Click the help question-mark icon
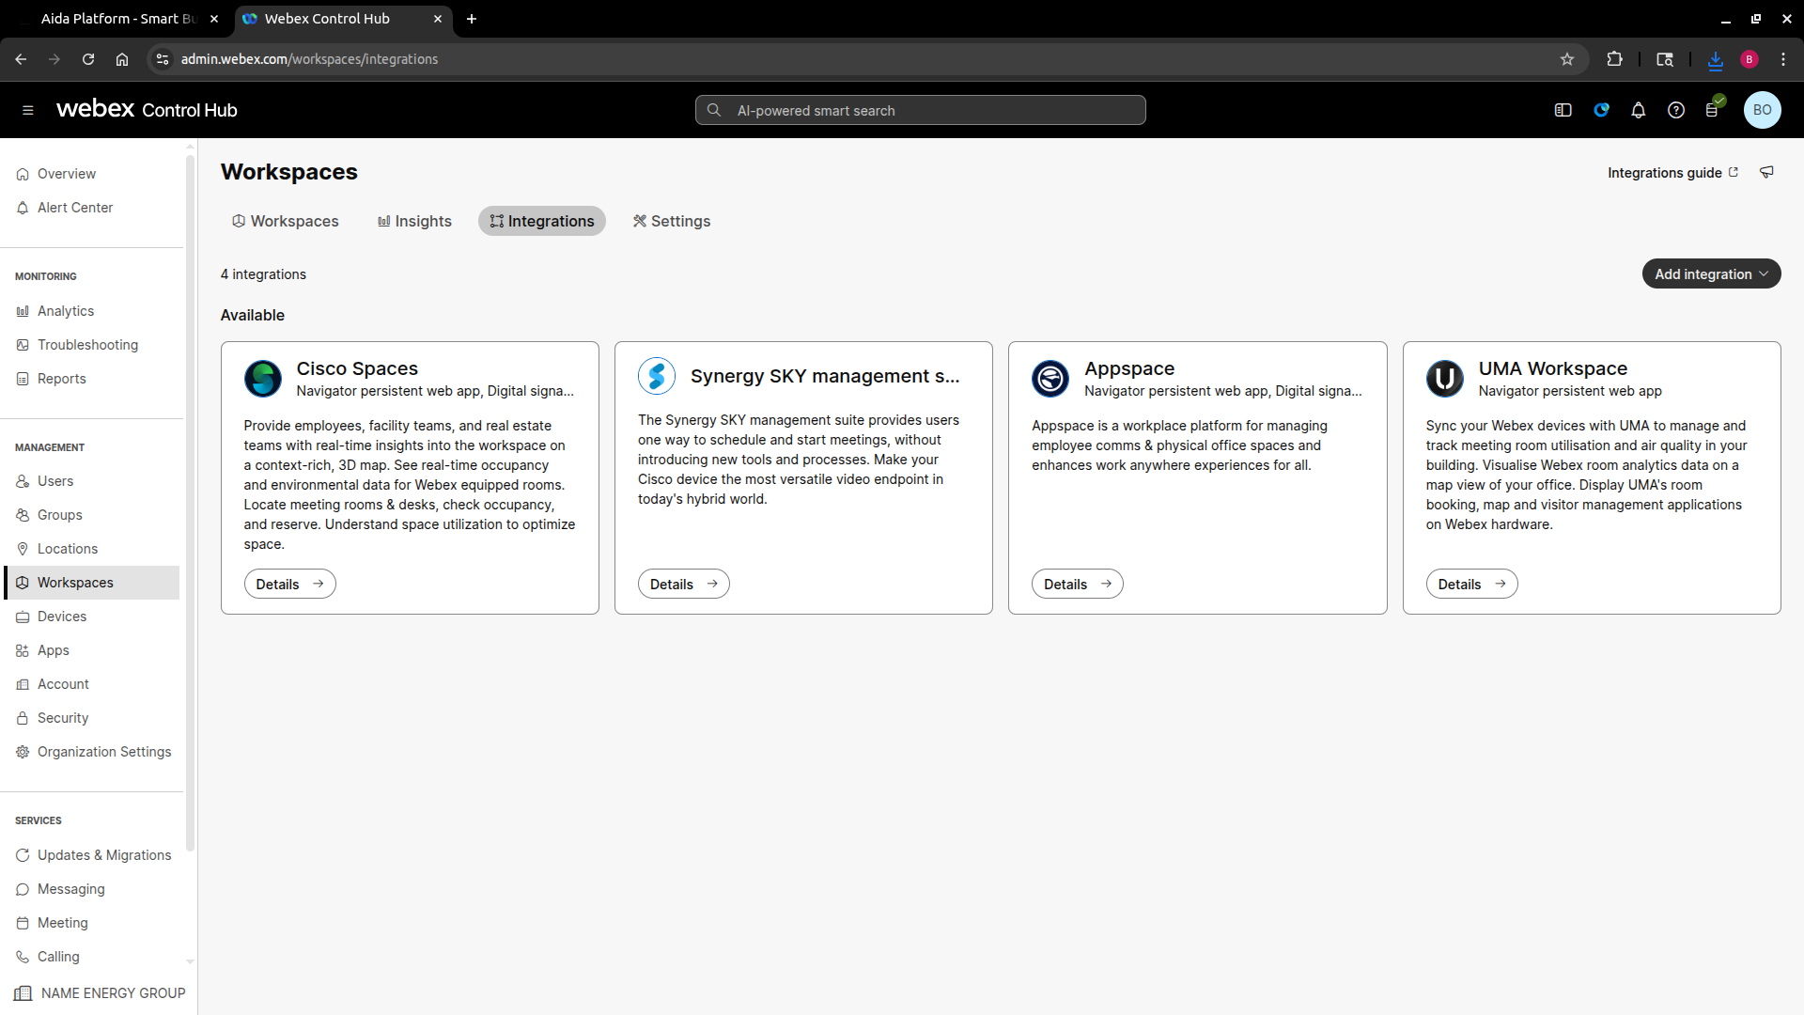This screenshot has height=1015, width=1804. (1676, 110)
